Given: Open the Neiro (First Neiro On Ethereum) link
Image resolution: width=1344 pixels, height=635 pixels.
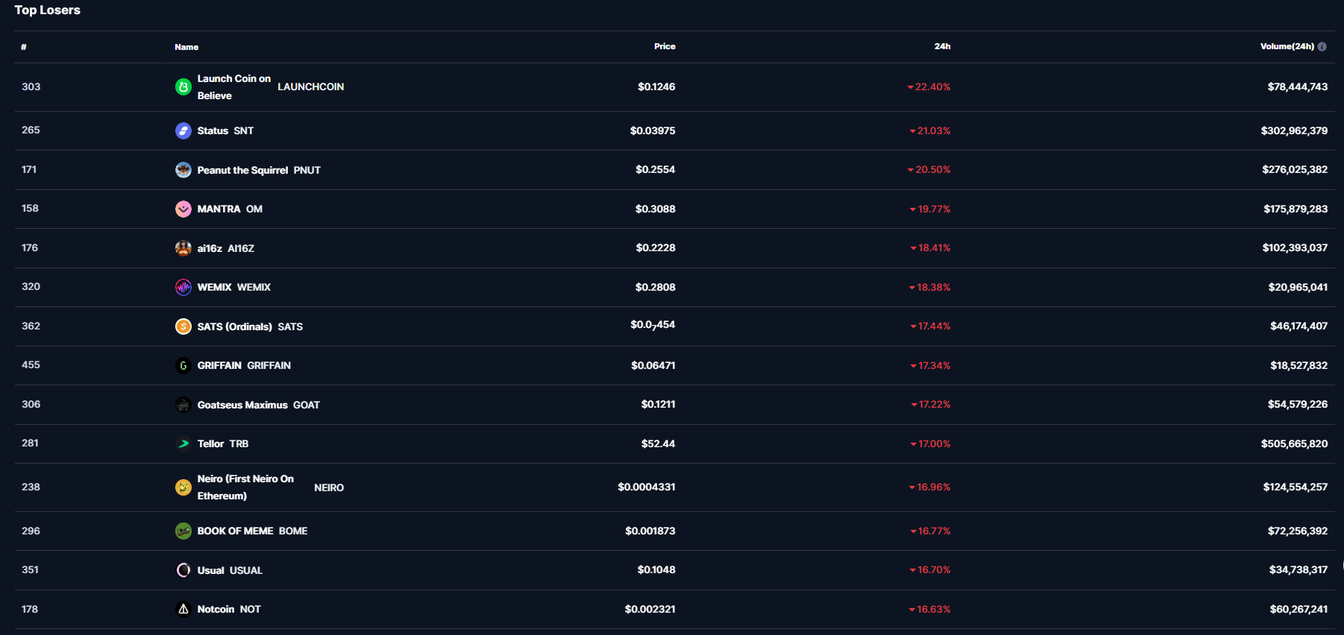Looking at the screenshot, I should (x=245, y=487).
